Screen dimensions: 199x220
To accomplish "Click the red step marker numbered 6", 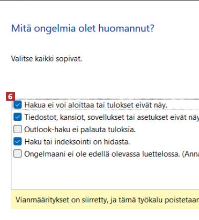I will (10, 96).
